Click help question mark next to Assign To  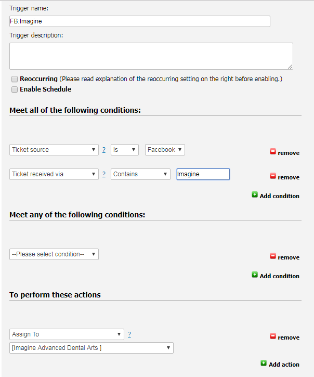point(129,334)
